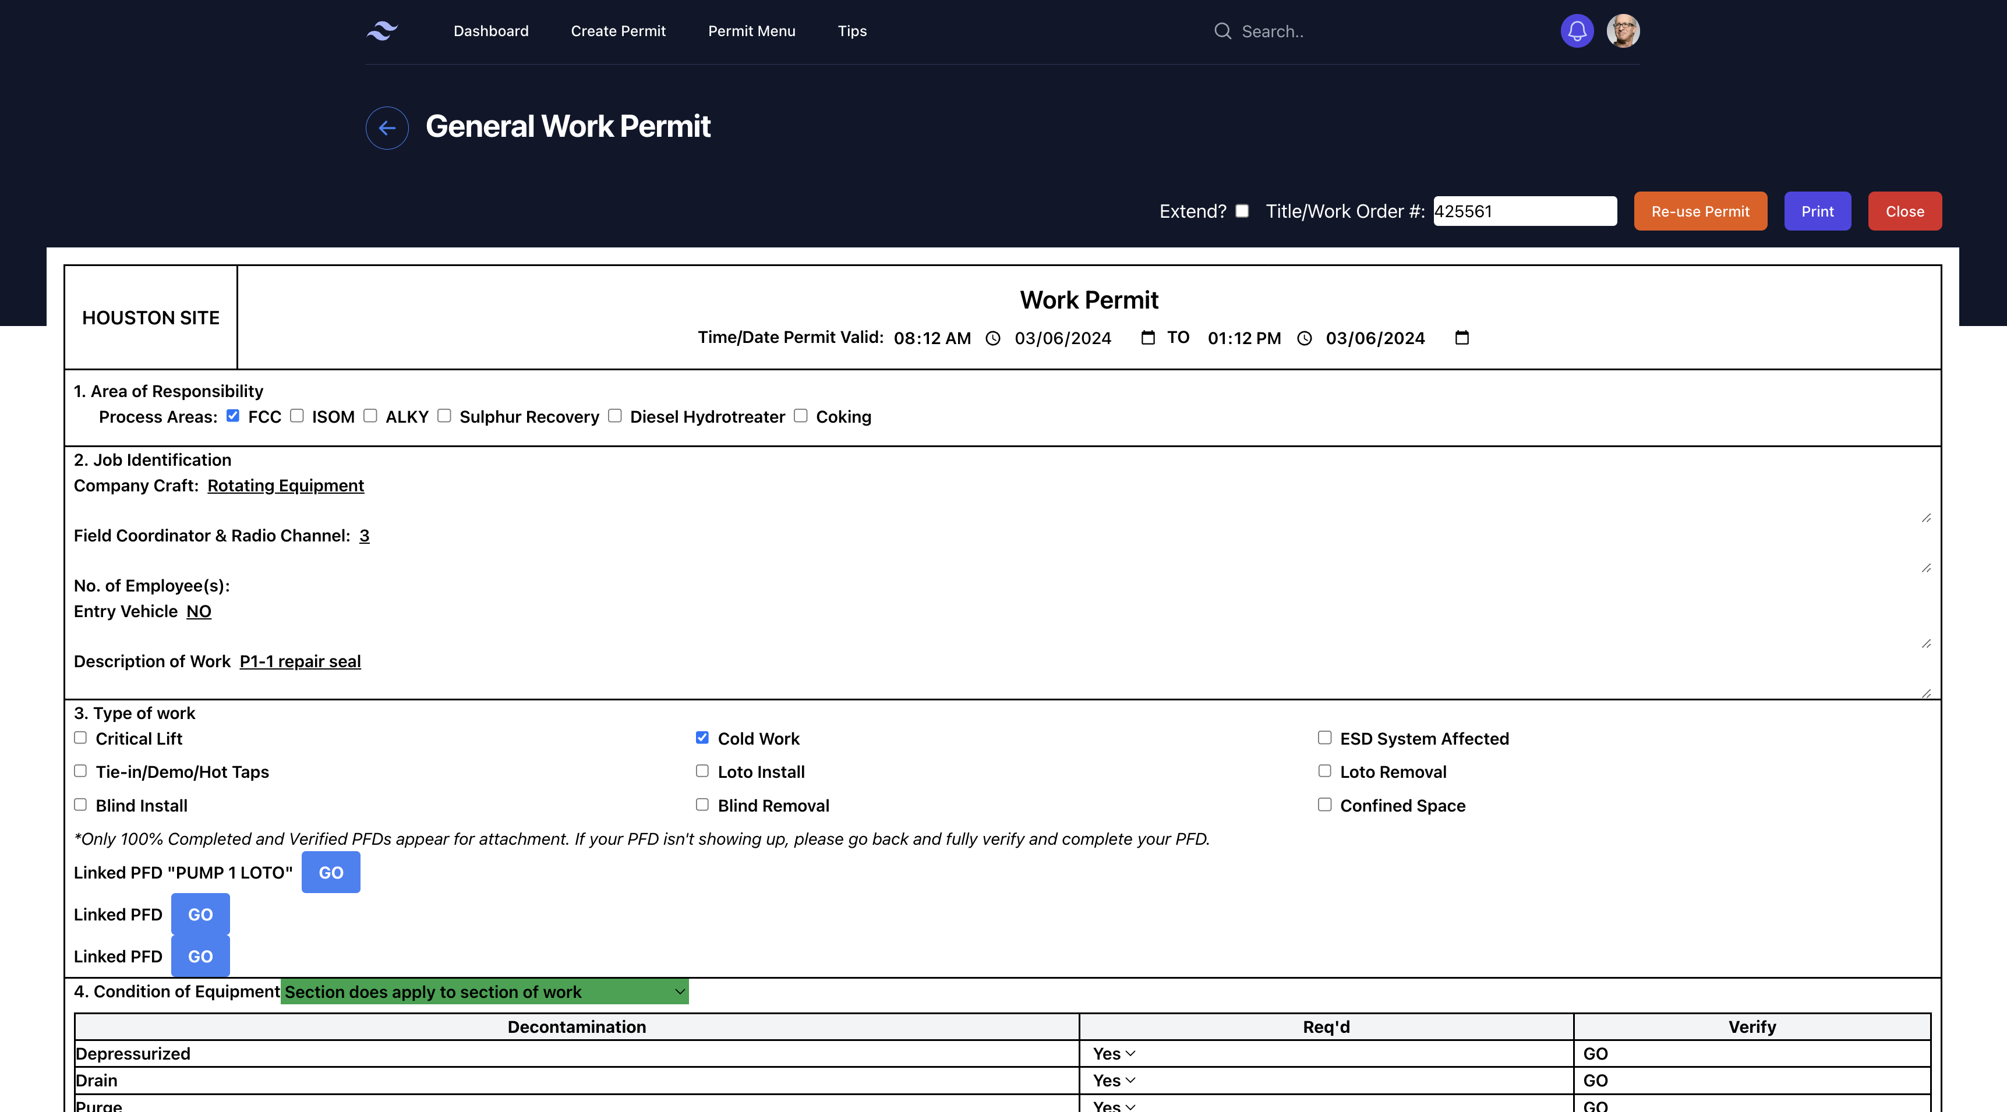The width and height of the screenshot is (2007, 1112).
Task: Uncheck the FCC process area
Action: pos(233,416)
